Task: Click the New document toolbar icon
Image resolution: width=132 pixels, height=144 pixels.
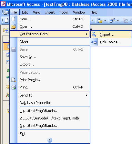Action: coord(6,20)
